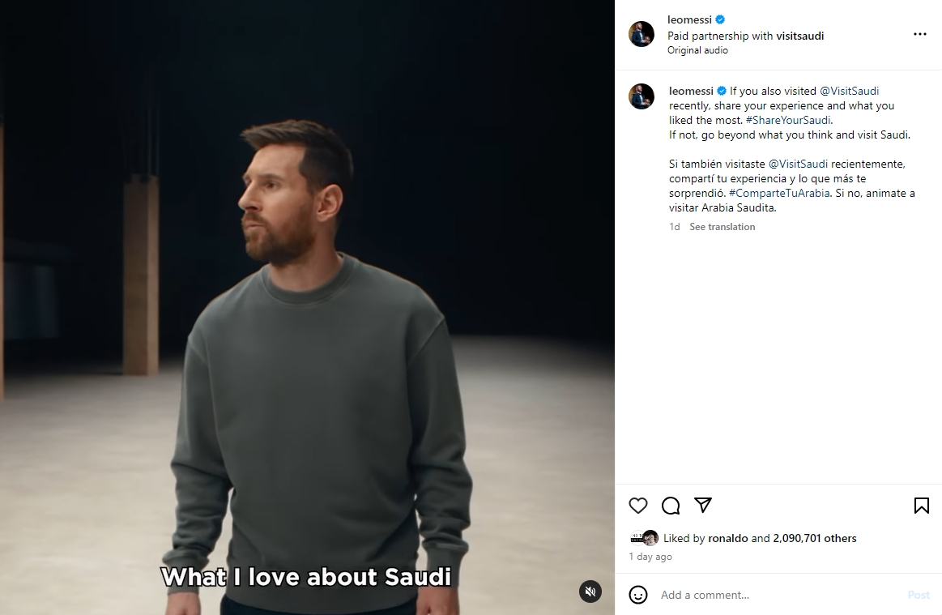The image size is (942, 615).
Task: Click the Add a comment field
Action: point(778,595)
